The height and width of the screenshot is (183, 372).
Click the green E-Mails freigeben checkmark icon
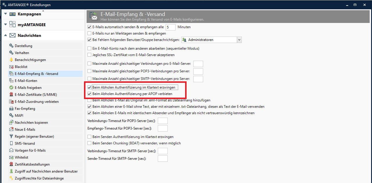11,88
